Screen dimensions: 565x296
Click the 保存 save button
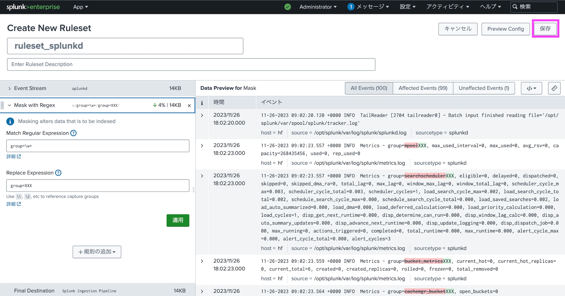545,29
